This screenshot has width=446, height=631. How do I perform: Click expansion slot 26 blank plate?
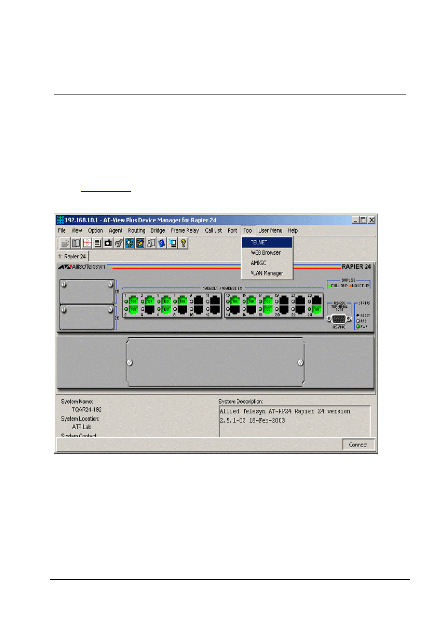pyautogui.click(x=87, y=317)
